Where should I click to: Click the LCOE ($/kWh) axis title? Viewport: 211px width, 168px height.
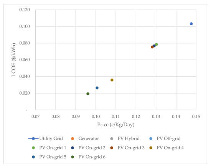[x=14, y=60]
